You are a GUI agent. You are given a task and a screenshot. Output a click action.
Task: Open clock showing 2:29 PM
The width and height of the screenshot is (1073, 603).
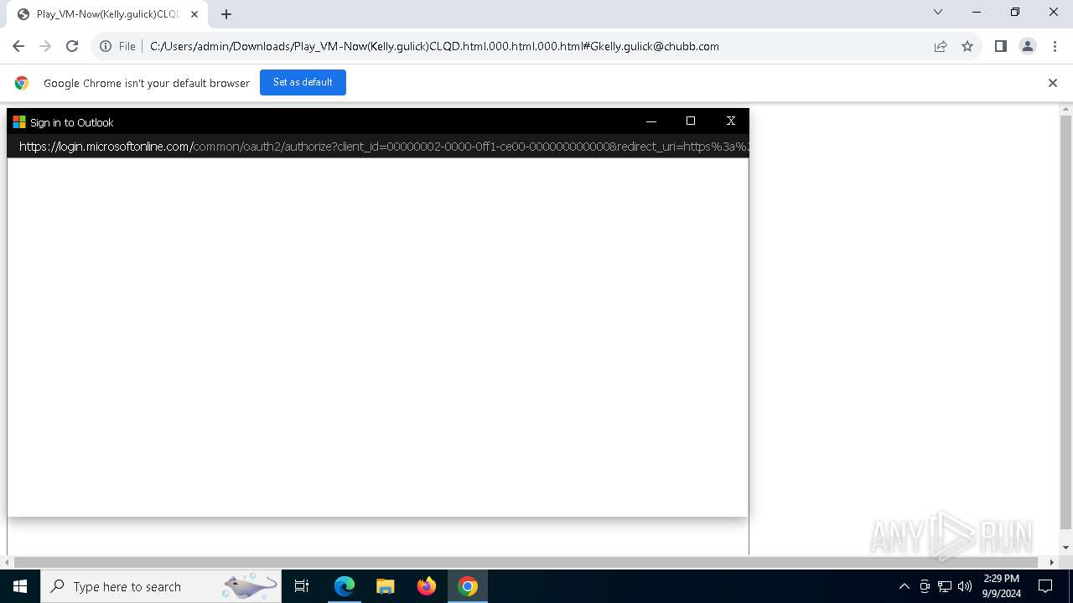coord(1001,586)
